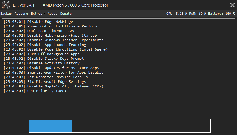Viewport: 237px width, 135px height.
Task: Click the blue progress bar
Action: click(x=51, y=125)
